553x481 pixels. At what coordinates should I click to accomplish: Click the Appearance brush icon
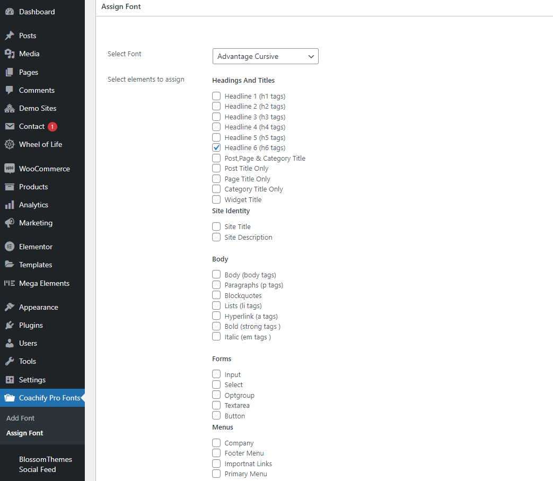click(11, 307)
